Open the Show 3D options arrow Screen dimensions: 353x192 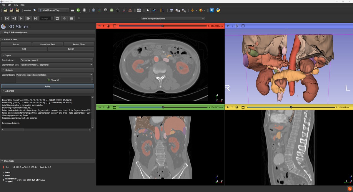point(92,80)
